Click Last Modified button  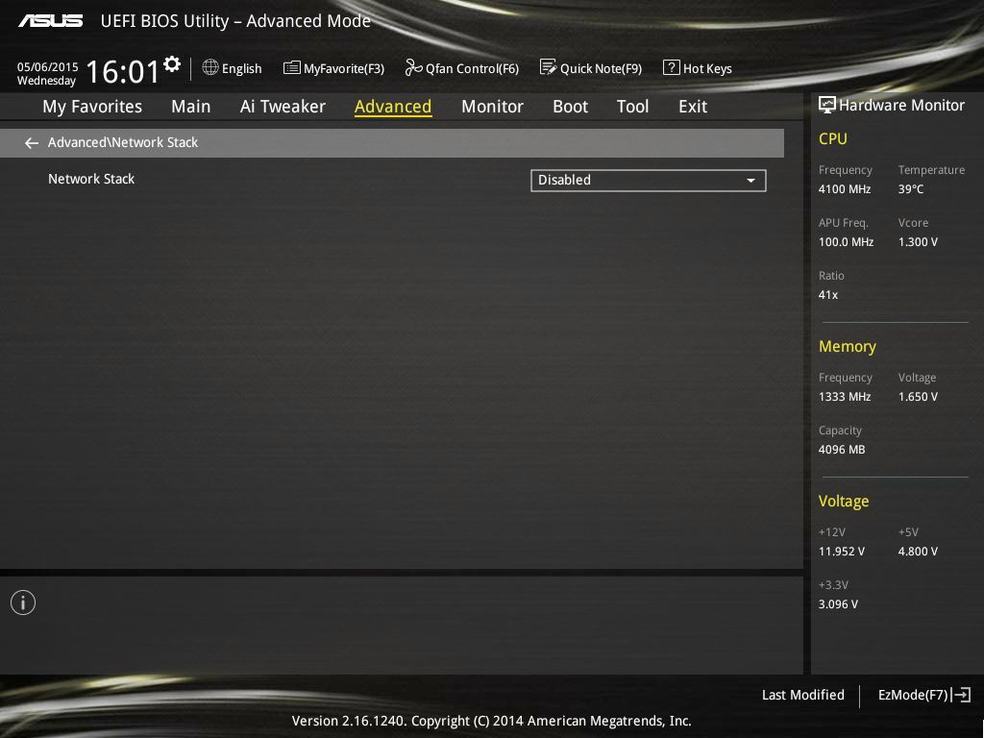[x=802, y=695]
